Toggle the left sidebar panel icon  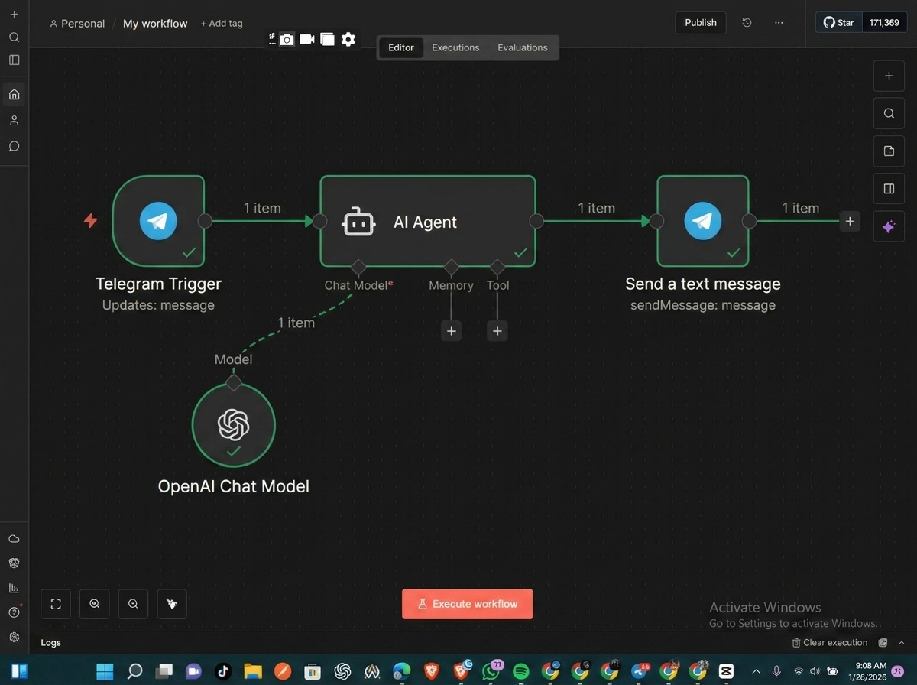14,60
